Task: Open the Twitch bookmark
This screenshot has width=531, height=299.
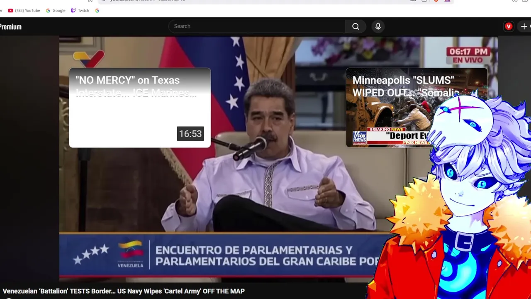Action: 80,10
